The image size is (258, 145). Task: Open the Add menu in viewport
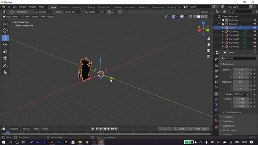tap(43, 17)
